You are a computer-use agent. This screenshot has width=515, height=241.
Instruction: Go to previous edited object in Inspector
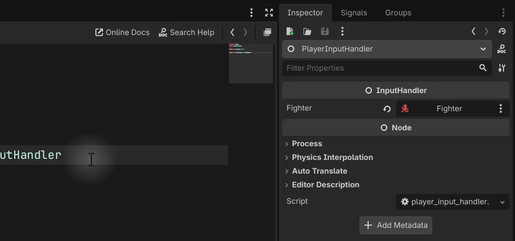coord(473,31)
